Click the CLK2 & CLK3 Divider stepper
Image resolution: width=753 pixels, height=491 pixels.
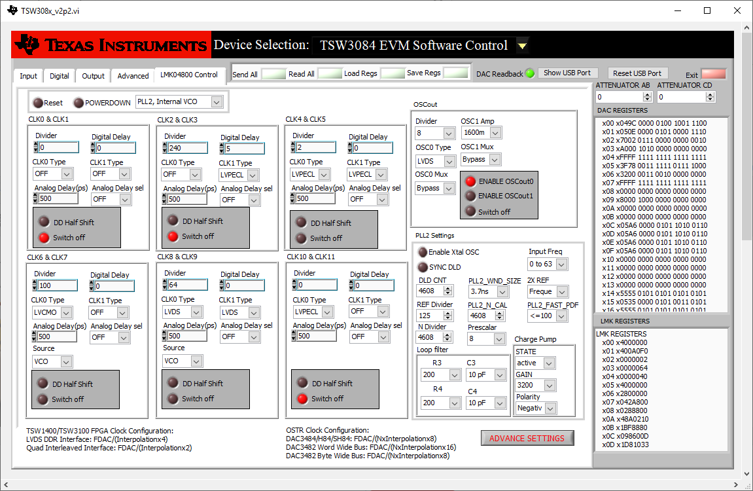[165, 148]
